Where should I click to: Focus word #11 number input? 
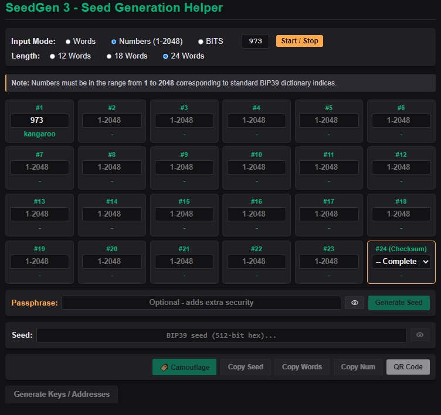[329, 167]
